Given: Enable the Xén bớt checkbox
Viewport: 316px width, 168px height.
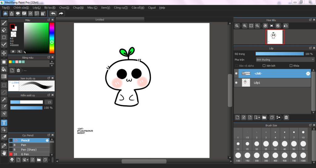Looking at the screenshot, I should pyautogui.click(x=264, y=65).
